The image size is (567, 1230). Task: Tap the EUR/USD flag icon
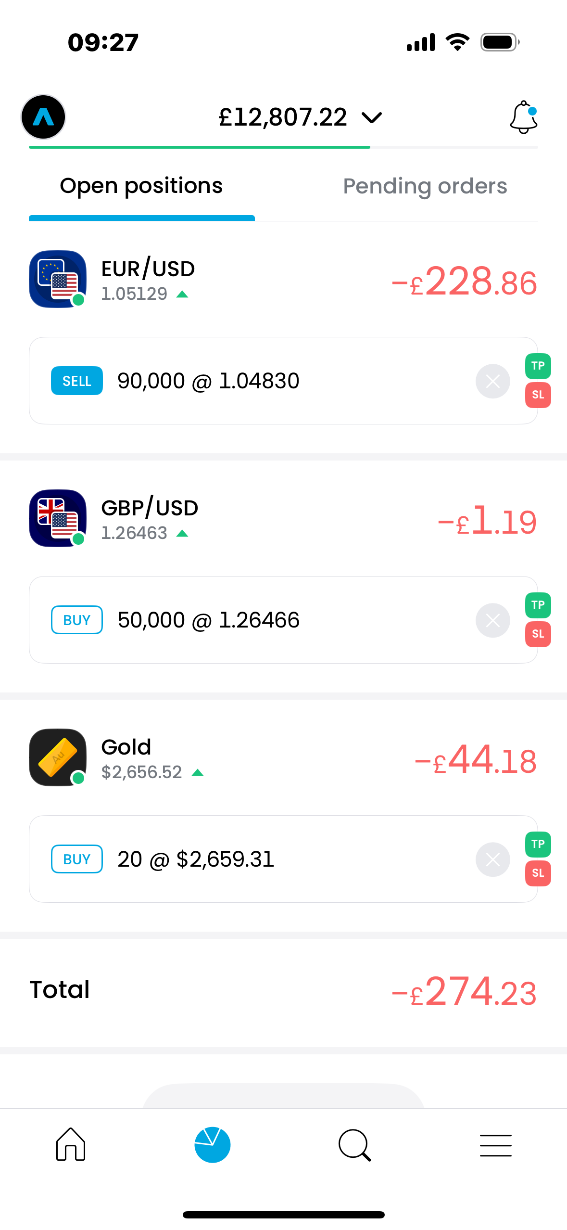[58, 279]
